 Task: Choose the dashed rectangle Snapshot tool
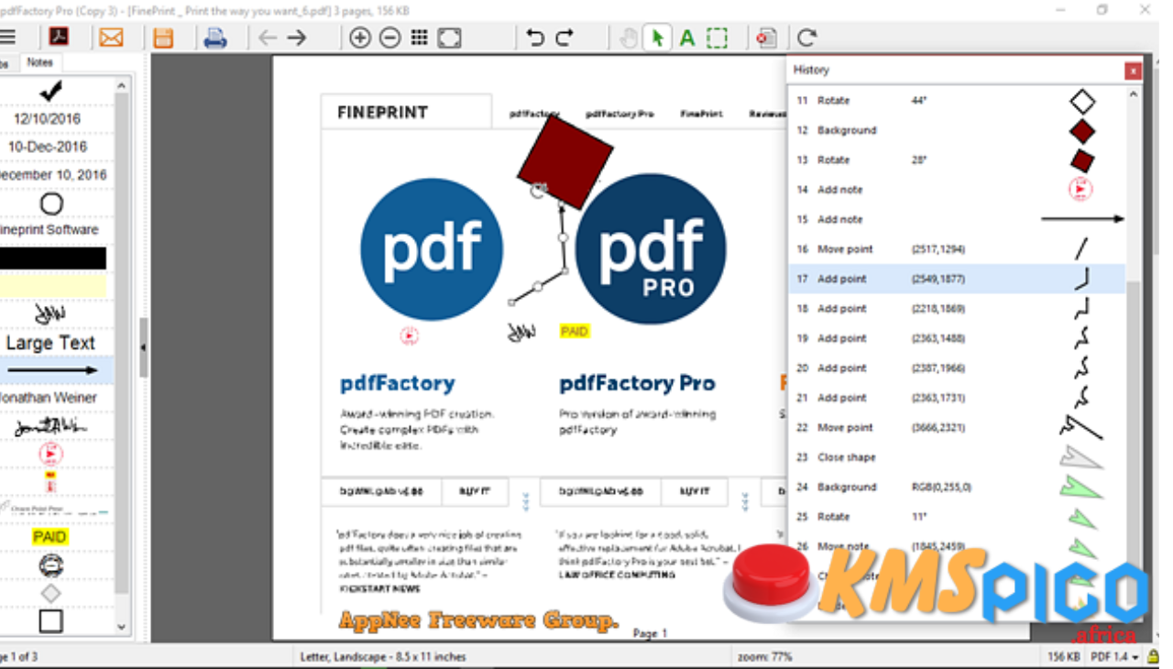click(x=717, y=38)
